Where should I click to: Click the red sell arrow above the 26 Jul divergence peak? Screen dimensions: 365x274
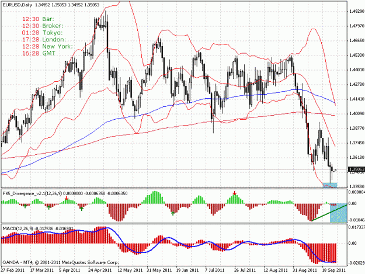point(235,193)
